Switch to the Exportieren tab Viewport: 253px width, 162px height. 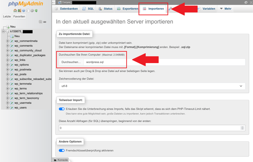[127, 9]
